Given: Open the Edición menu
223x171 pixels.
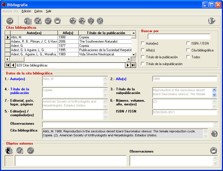Looking at the screenshot, I should tap(26, 11).
